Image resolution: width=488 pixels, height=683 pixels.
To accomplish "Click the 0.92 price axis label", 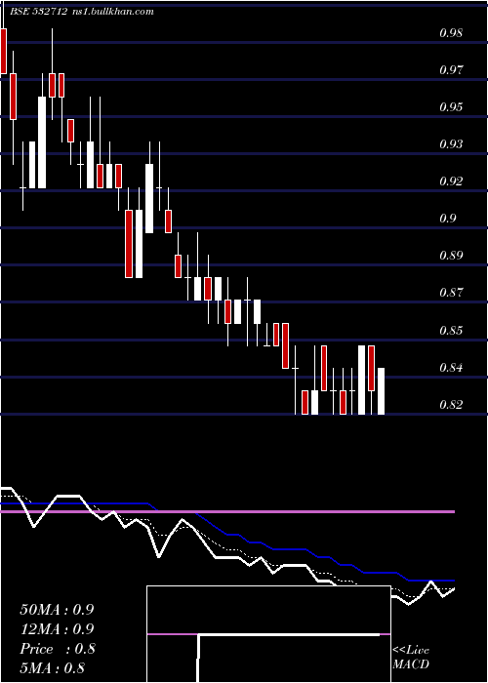I will point(451,181).
